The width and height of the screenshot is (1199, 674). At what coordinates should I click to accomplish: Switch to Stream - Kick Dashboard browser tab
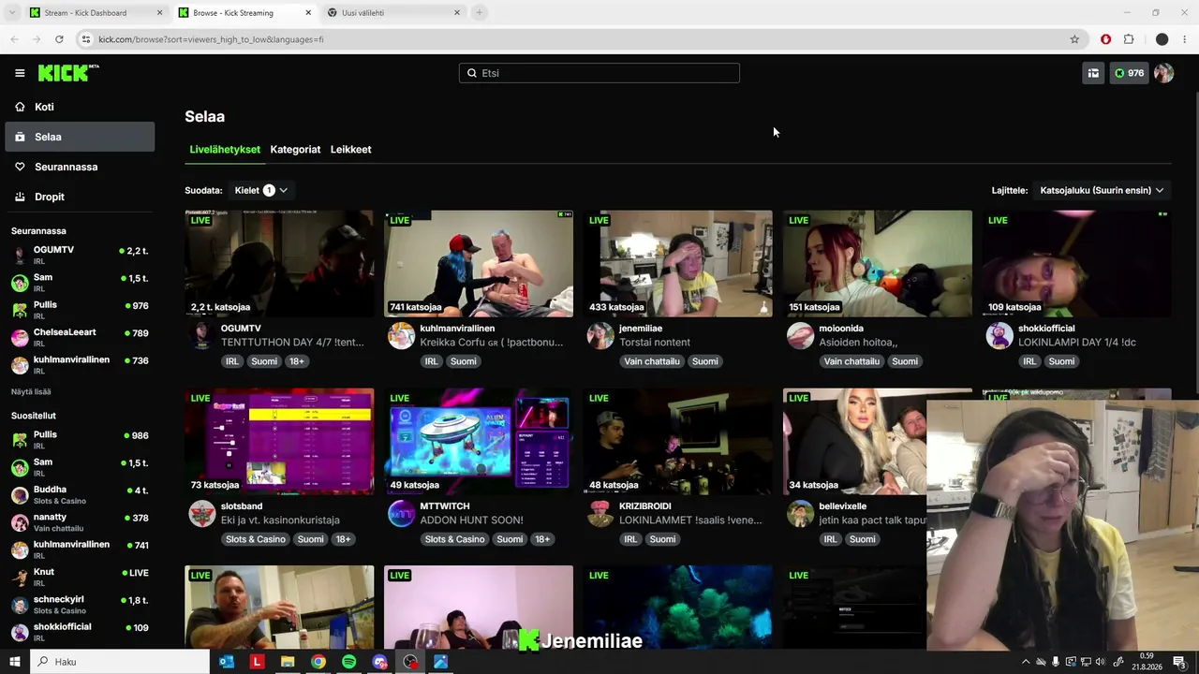coord(96,13)
